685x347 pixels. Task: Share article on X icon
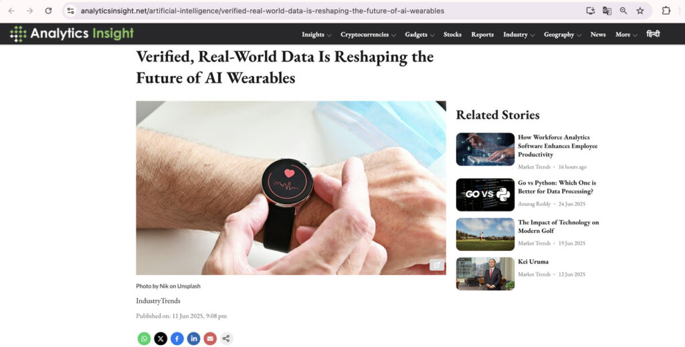(161, 338)
